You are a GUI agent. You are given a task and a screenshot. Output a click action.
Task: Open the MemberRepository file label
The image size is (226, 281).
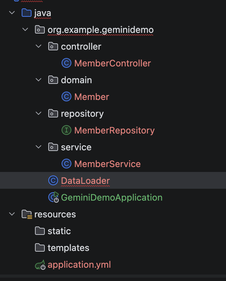pyautogui.click(x=114, y=130)
